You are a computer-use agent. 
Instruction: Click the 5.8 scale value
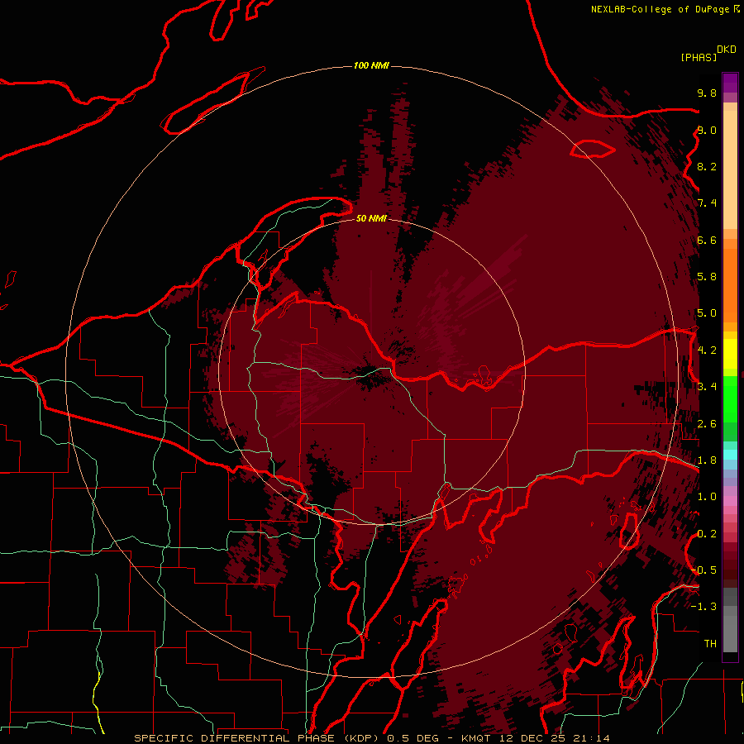(x=707, y=276)
